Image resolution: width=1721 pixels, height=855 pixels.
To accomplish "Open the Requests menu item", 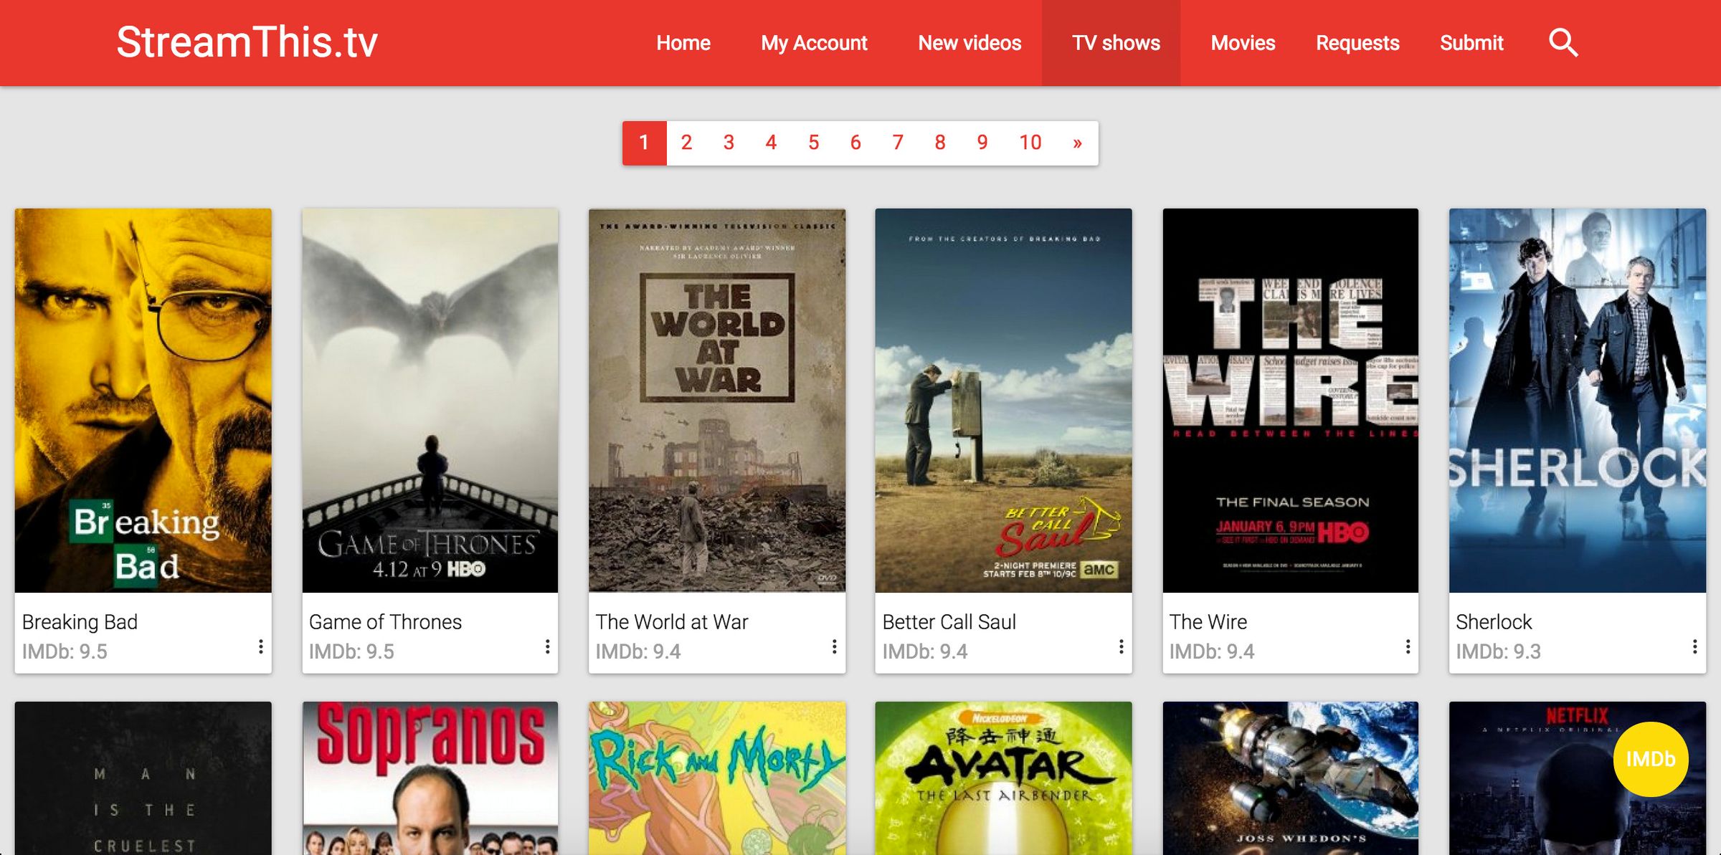I will 1357,43.
